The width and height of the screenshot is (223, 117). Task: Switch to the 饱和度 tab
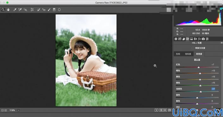188,54
